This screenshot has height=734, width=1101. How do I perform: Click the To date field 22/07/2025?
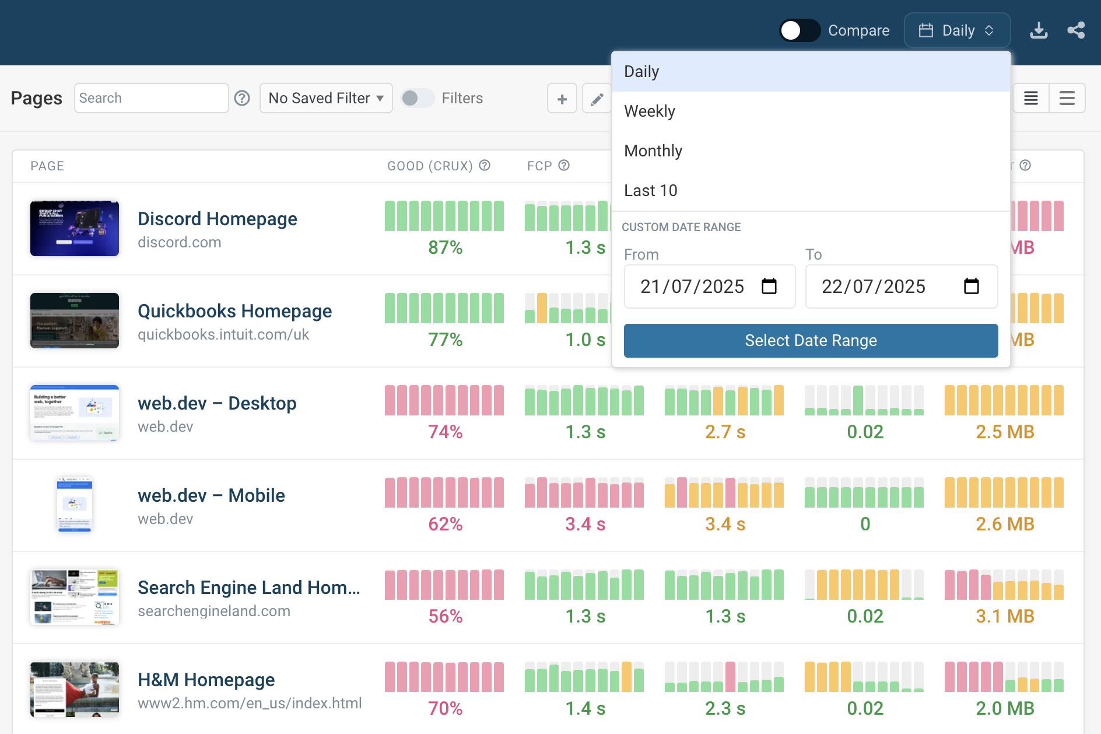[x=902, y=286]
